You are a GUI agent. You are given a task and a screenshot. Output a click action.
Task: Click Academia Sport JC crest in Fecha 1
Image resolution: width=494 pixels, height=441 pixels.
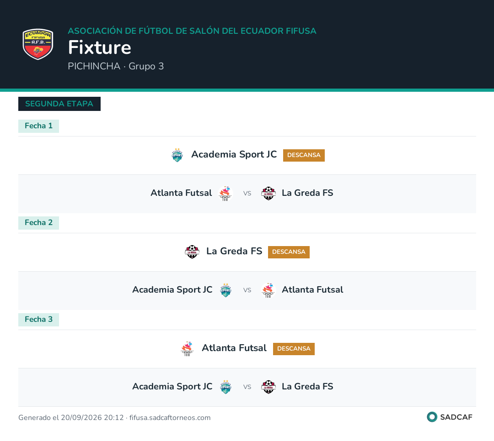tap(177, 155)
